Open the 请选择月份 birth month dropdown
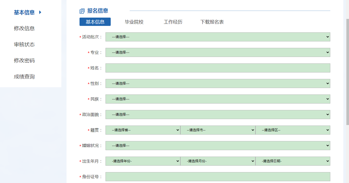The image size is (349, 183). (x=218, y=161)
